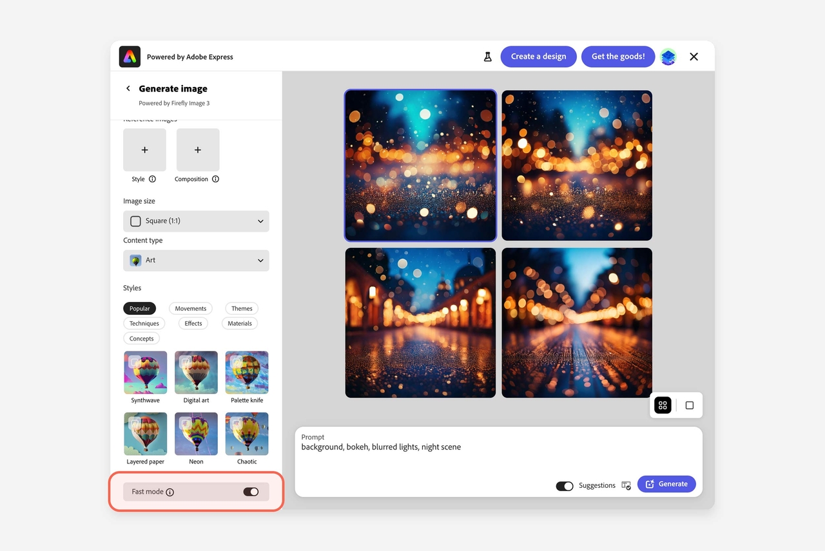Toggle the Fast mode switch

click(251, 492)
